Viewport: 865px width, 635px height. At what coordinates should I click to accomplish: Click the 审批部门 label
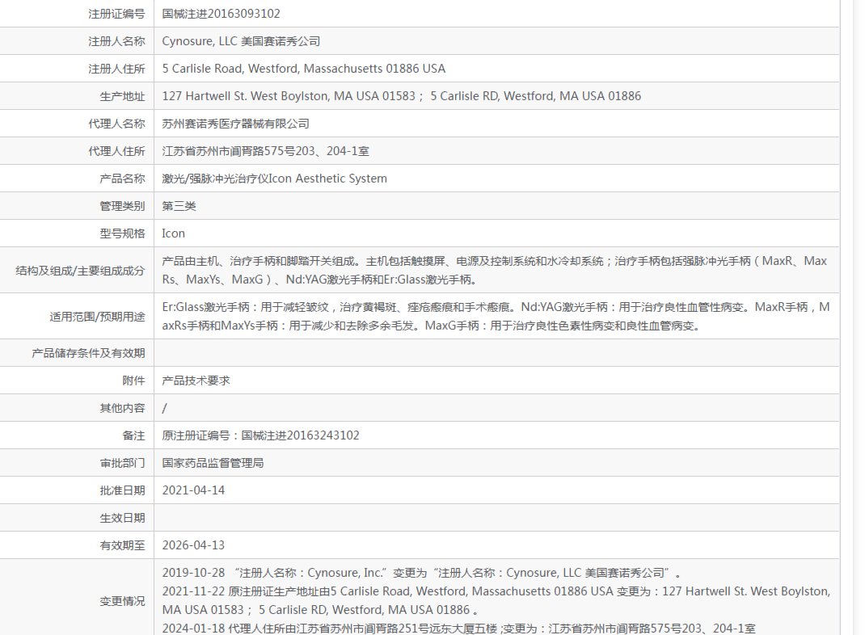click(122, 463)
